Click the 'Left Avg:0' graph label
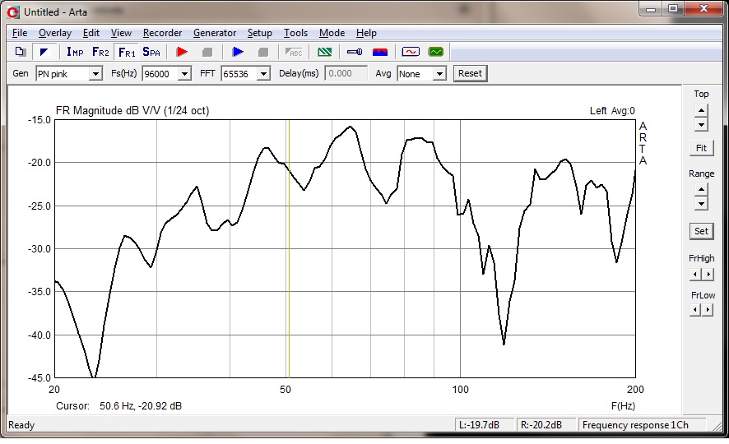The width and height of the screenshot is (729, 444). coord(612,110)
